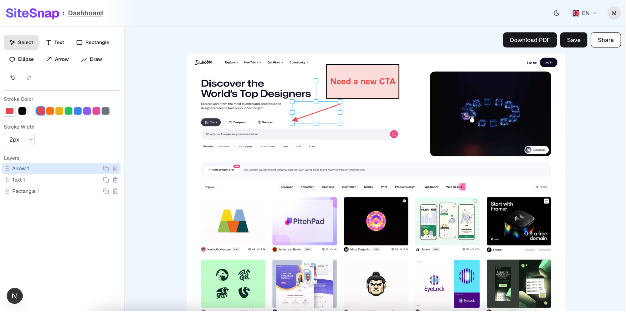Open the user avatar menu M
The image size is (626, 311).
[614, 13]
